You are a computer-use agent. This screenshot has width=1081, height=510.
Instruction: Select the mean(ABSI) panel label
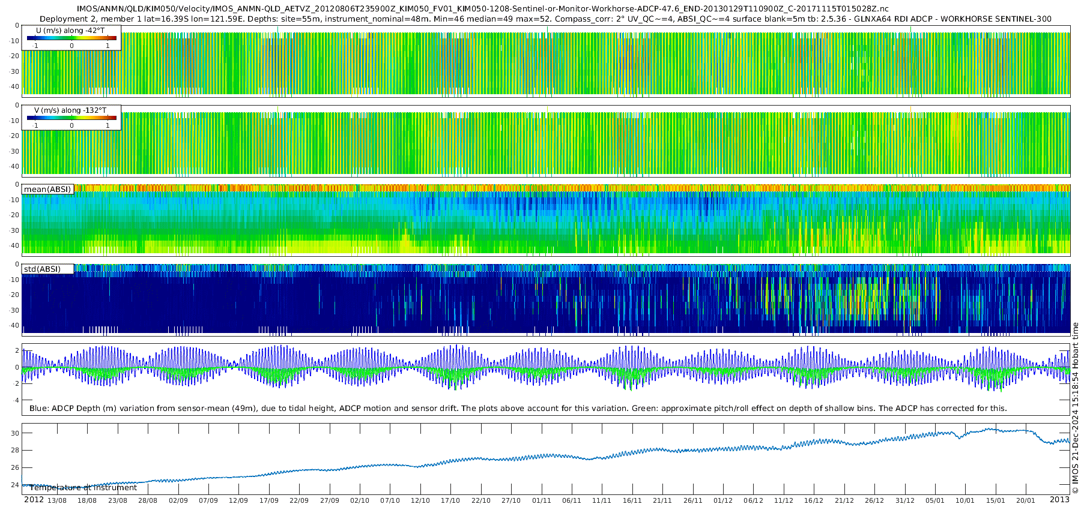(x=47, y=190)
